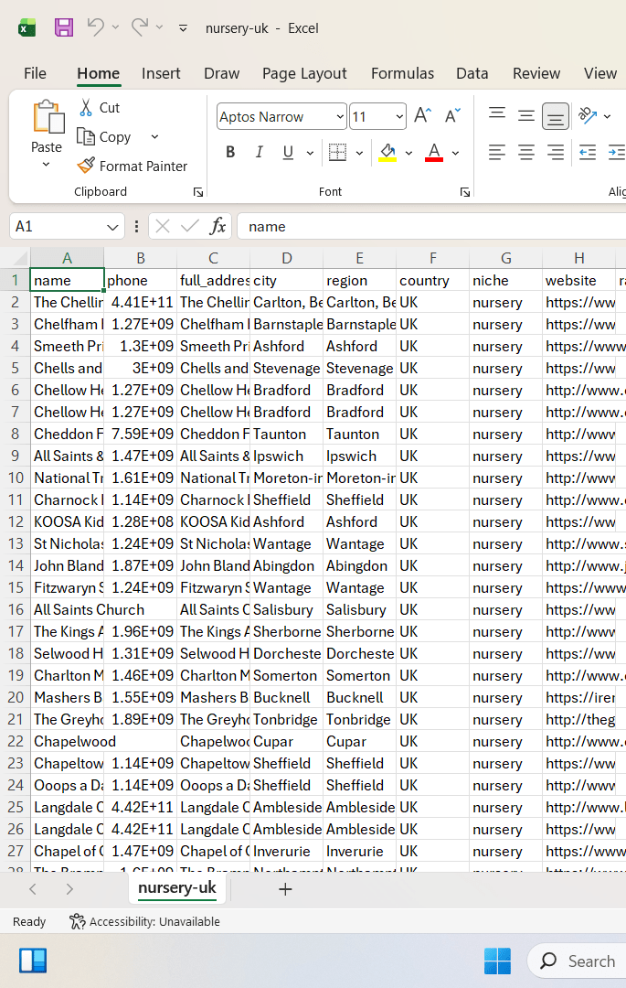Open the File menu
626x988 pixels.
tap(35, 73)
